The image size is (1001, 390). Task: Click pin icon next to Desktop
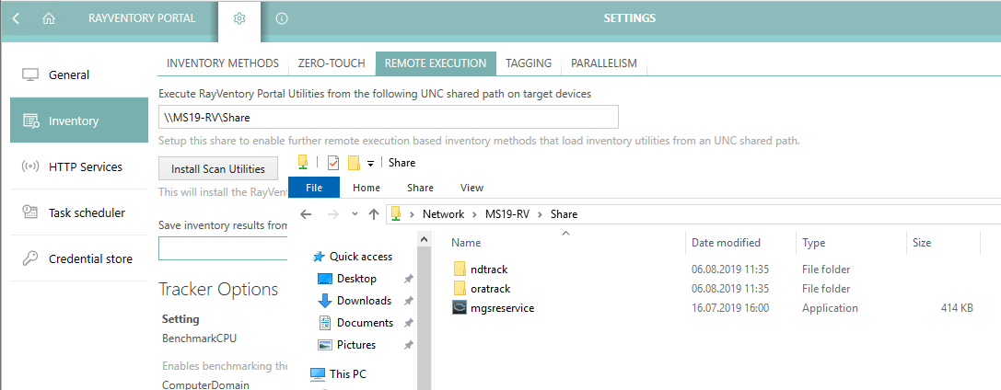409,279
